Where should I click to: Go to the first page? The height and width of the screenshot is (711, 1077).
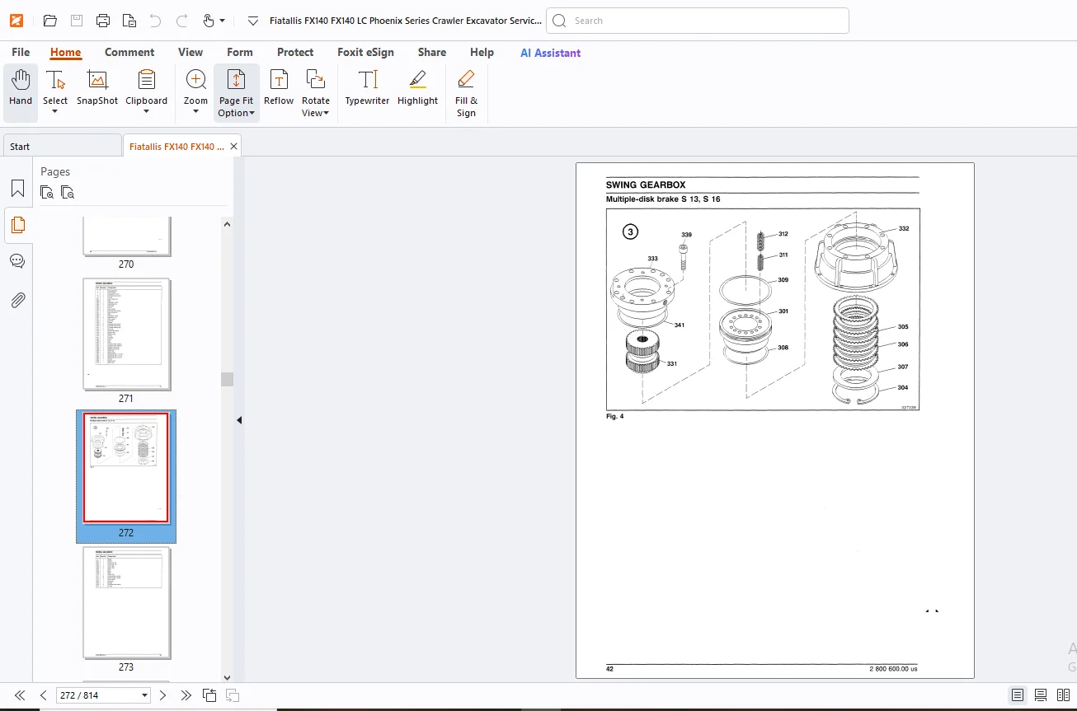pyautogui.click(x=20, y=695)
